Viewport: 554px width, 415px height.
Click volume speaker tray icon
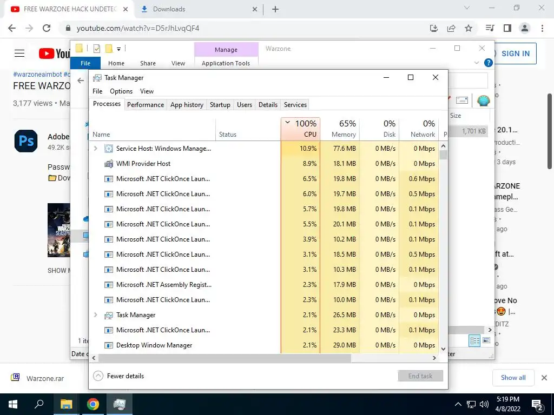pyautogui.click(x=484, y=404)
